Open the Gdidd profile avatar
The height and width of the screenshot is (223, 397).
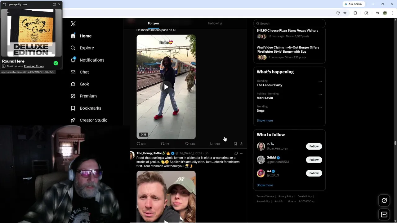tap(261, 160)
